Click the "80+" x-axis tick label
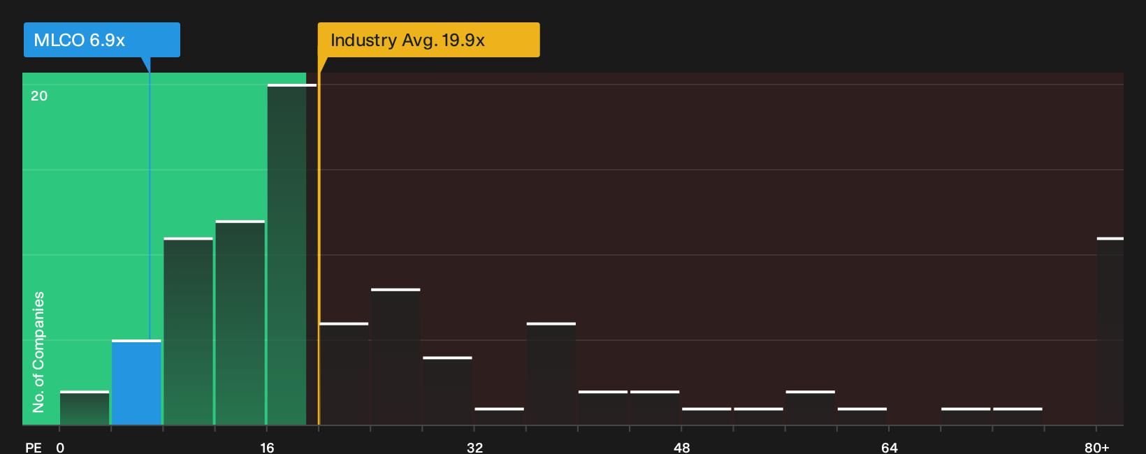Image resolution: width=1146 pixels, height=454 pixels. coord(1097,447)
